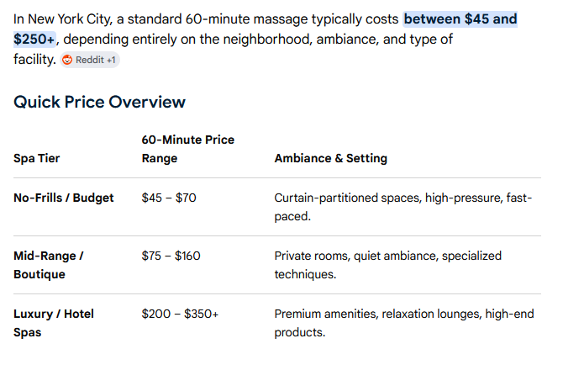This screenshot has height=370, width=563.
Task: Click the $45 – $70 price cell
Action: pyautogui.click(x=169, y=198)
